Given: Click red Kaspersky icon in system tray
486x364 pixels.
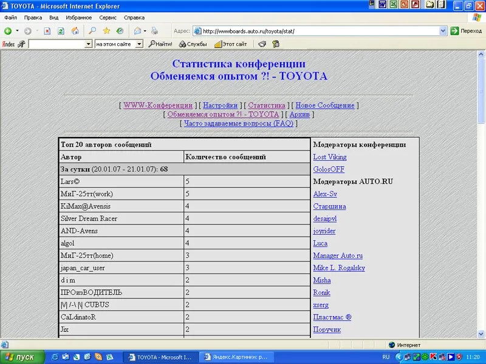Looking at the screenshot, I should tap(433, 357).
